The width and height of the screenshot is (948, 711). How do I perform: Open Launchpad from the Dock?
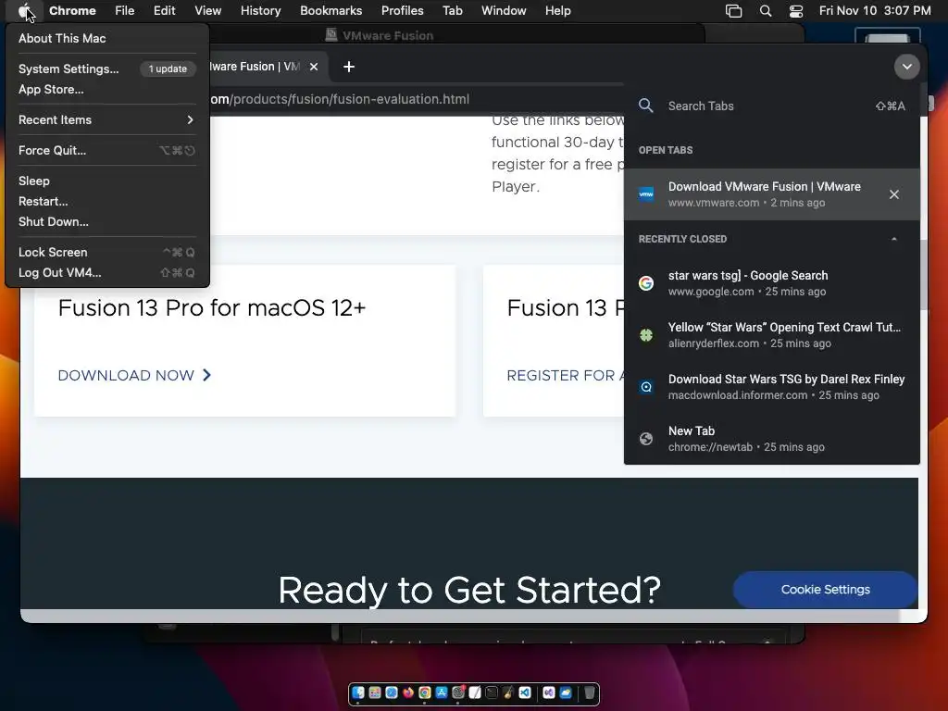(x=375, y=692)
